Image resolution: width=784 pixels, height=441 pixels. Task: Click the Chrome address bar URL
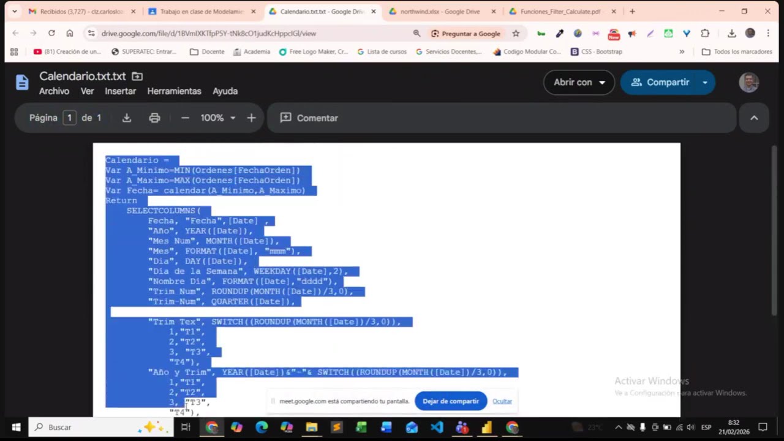point(209,34)
